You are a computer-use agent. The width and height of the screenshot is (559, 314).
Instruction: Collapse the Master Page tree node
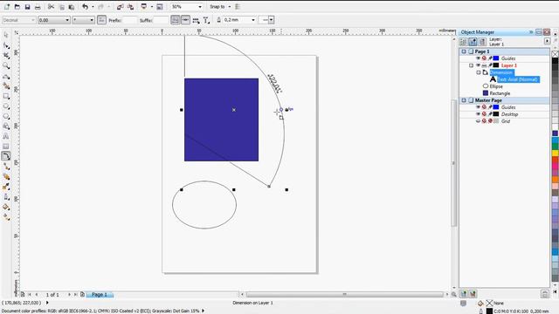464,100
